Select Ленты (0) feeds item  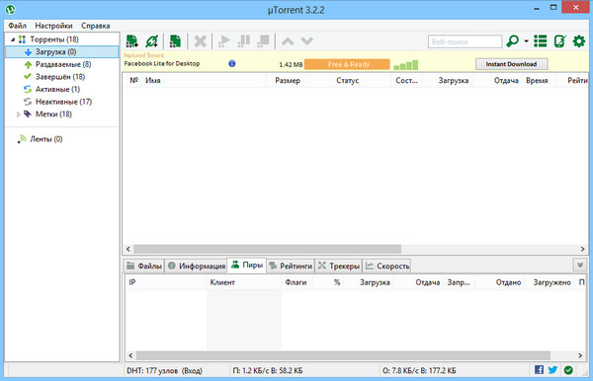pos(46,139)
